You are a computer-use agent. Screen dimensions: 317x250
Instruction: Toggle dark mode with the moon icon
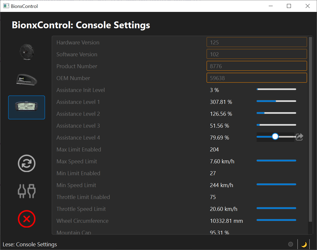(x=304, y=244)
